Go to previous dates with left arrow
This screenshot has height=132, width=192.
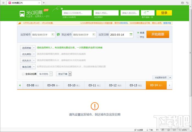click(x=20, y=85)
